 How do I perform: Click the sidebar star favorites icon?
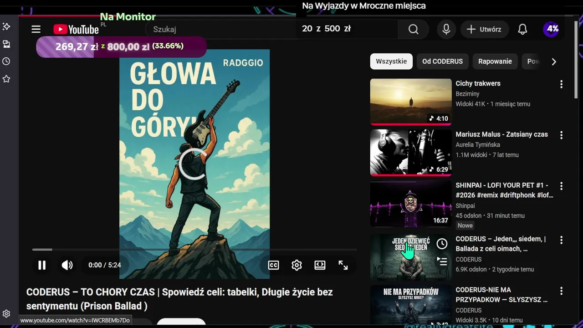pyautogui.click(x=6, y=79)
